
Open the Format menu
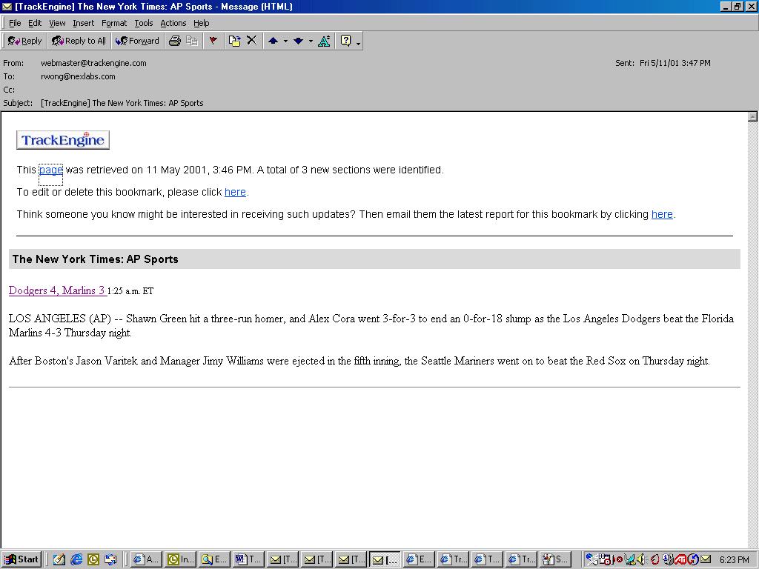click(x=114, y=23)
